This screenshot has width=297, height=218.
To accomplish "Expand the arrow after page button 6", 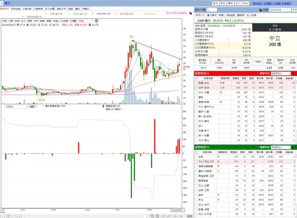I will 23,216.
